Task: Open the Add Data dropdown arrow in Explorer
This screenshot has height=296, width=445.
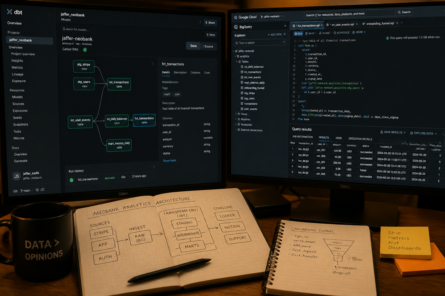Action: click(x=284, y=34)
